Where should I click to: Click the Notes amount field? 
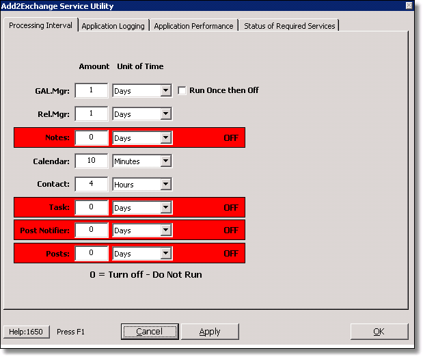(92, 137)
